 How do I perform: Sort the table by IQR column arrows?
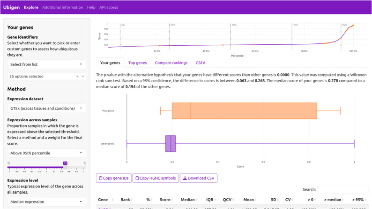[215, 200]
